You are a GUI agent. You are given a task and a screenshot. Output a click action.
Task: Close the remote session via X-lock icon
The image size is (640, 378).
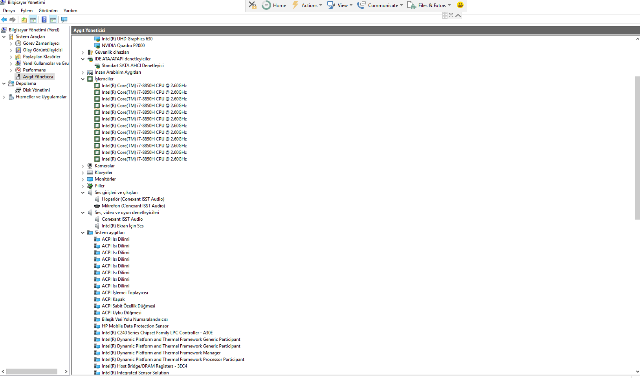pos(252,5)
